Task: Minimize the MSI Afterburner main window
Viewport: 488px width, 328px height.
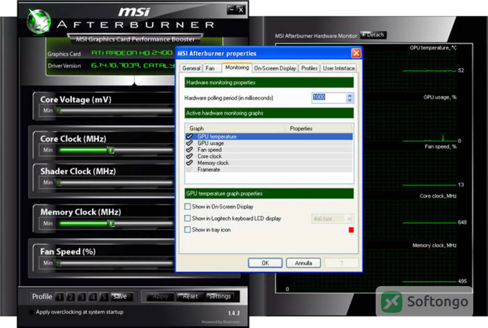Action: (231, 10)
